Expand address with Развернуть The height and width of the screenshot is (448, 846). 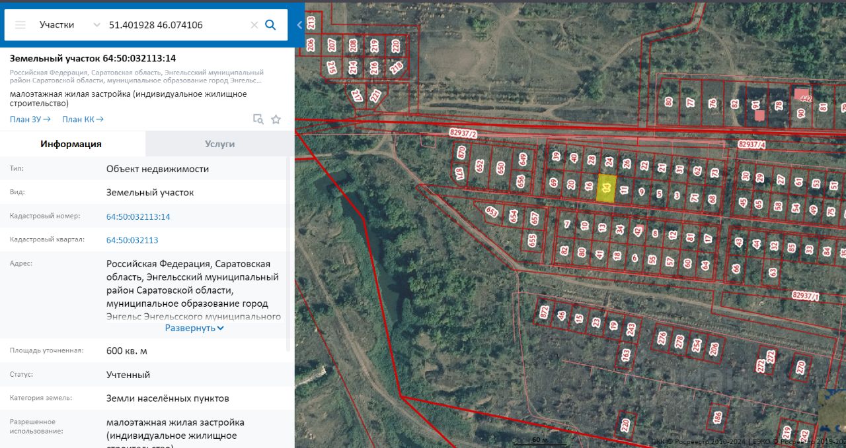click(194, 328)
